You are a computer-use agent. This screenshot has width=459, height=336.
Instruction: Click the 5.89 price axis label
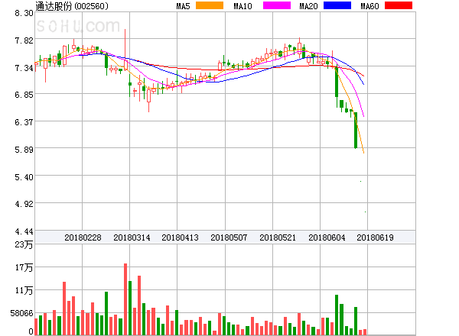coord(24,150)
